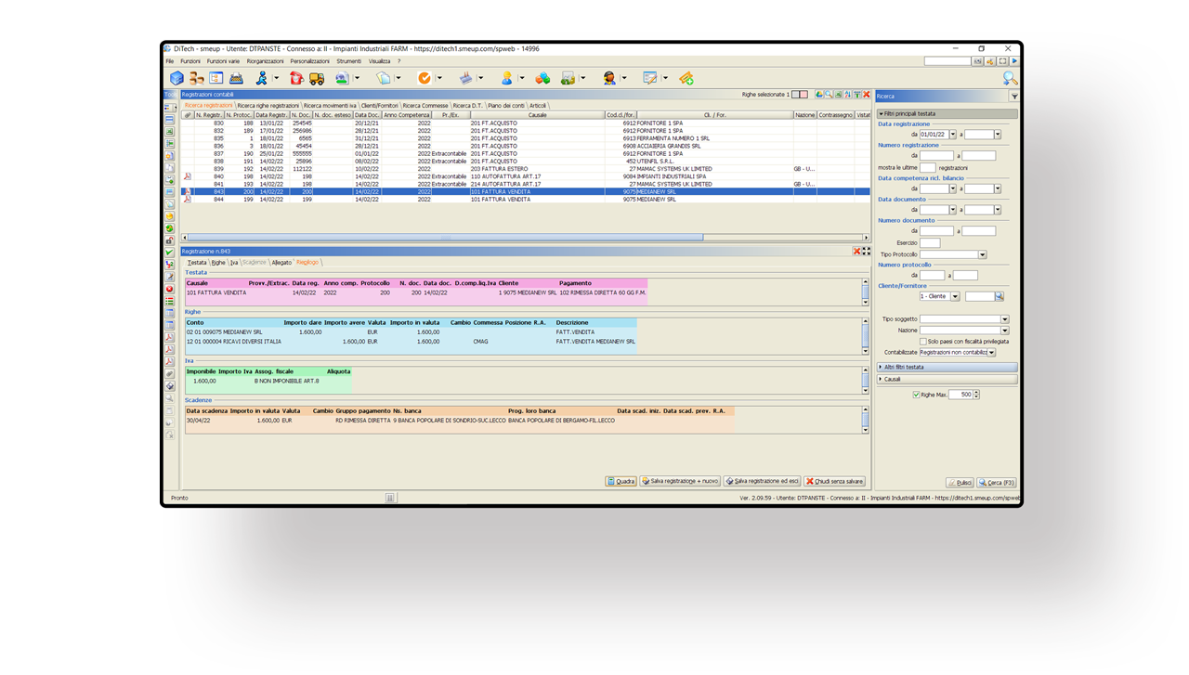The height and width of the screenshot is (675, 1189).
Task: Click Chiudi senza salvare button
Action: [x=835, y=481]
